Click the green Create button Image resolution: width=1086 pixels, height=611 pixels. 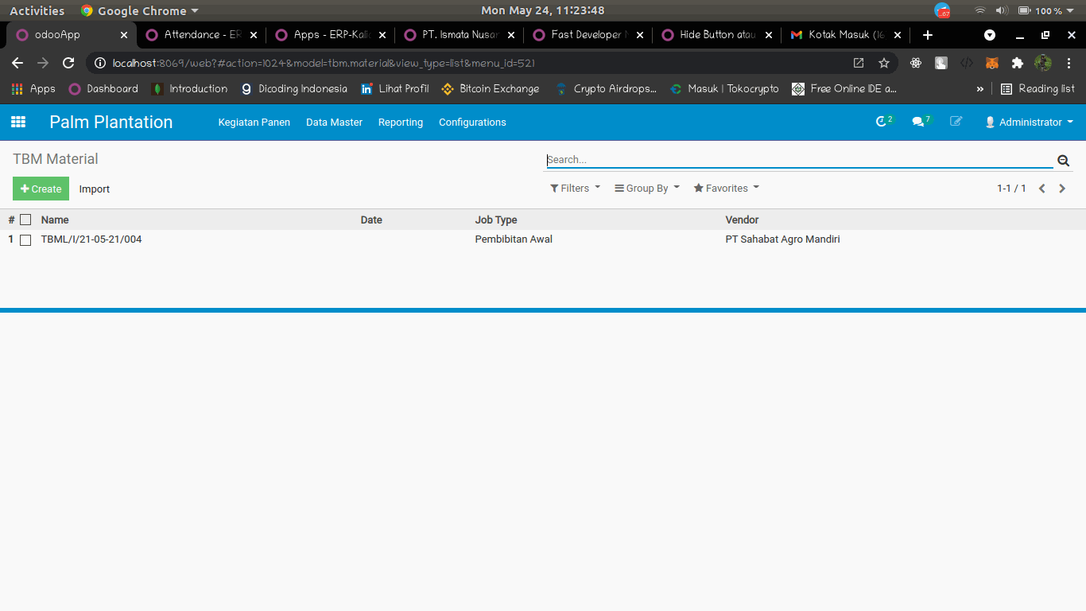tap(41, 189)
